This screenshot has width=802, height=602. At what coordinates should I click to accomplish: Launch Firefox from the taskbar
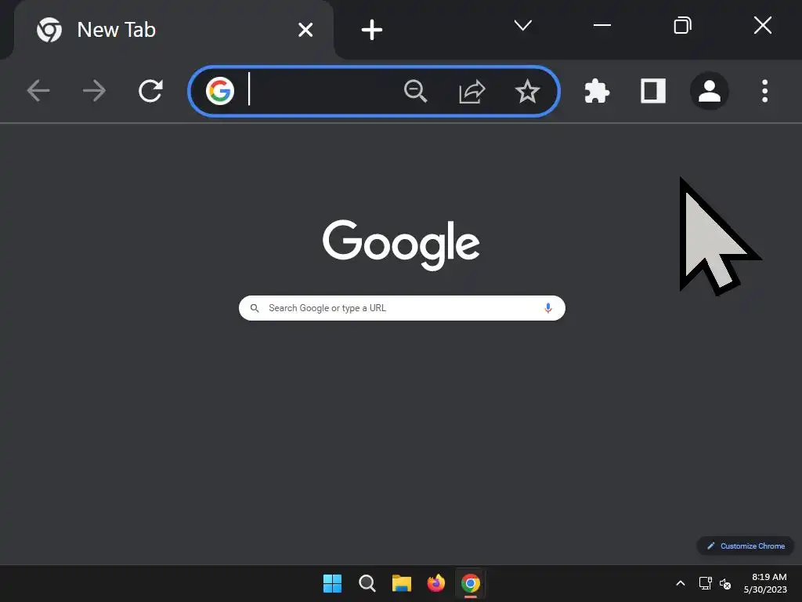point(436,583)
